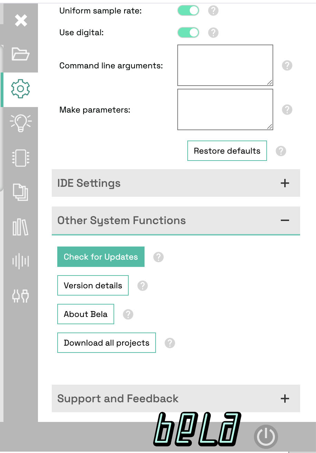Turn off the Use digital toggle
Image resolution: width=316 pixels, height=453 pixels.
point(188,32)
